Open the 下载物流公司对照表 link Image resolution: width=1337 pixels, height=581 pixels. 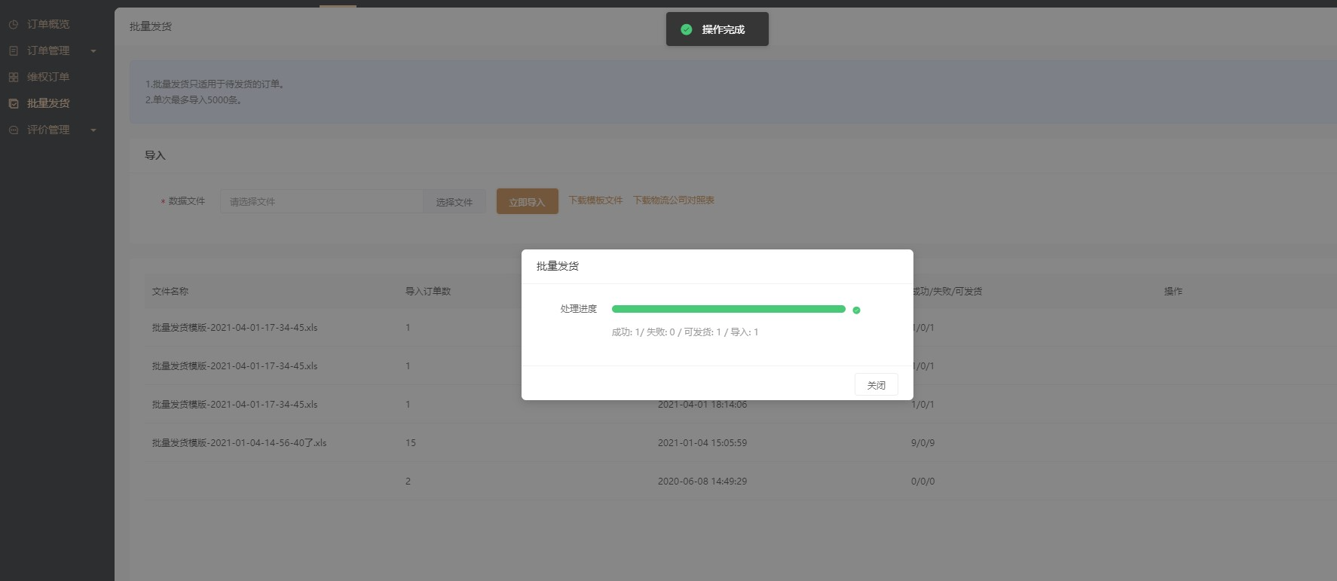pyautogui.click(x=673, y=200)
